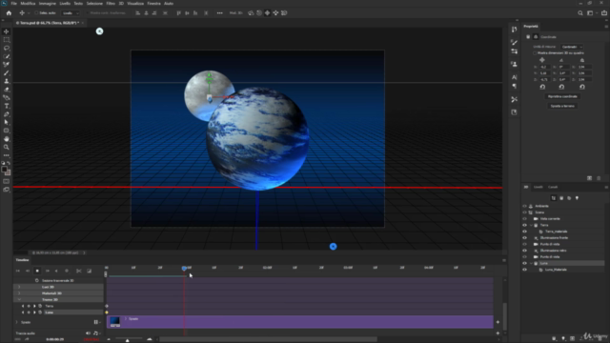Select the Rectangular Marquee tool
This screenshot has width=610, height=343.
[x=7, y=40]
